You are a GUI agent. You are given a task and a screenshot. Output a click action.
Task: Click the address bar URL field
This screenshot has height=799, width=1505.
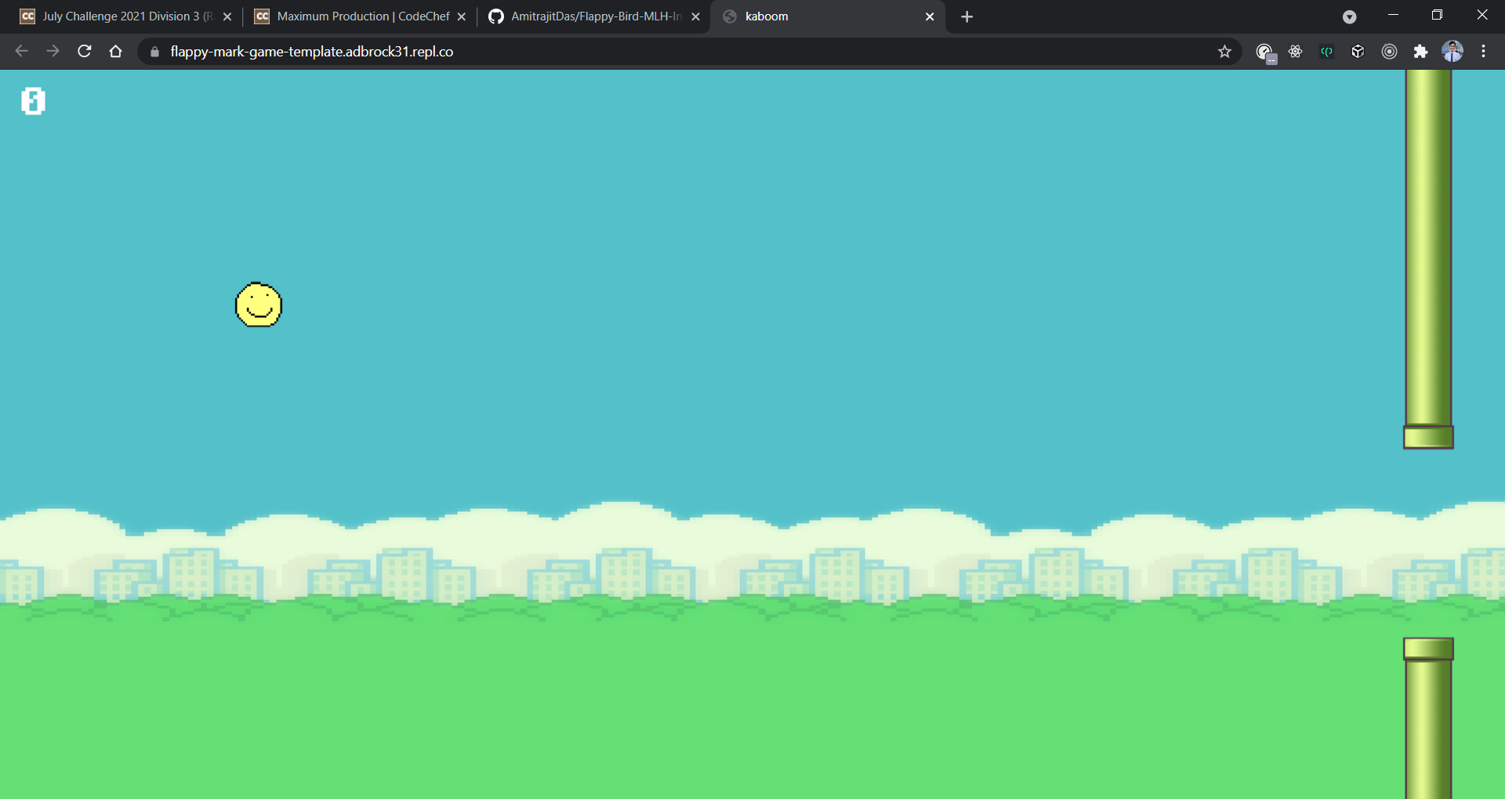682,52
